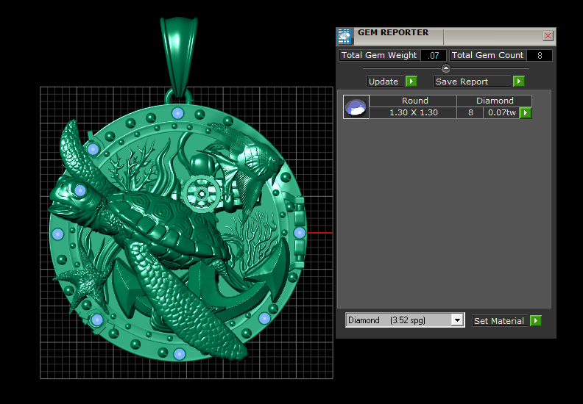583x404 pixels.
Task: Select the gem on pendant's right edge
Action: pos(300,233)
